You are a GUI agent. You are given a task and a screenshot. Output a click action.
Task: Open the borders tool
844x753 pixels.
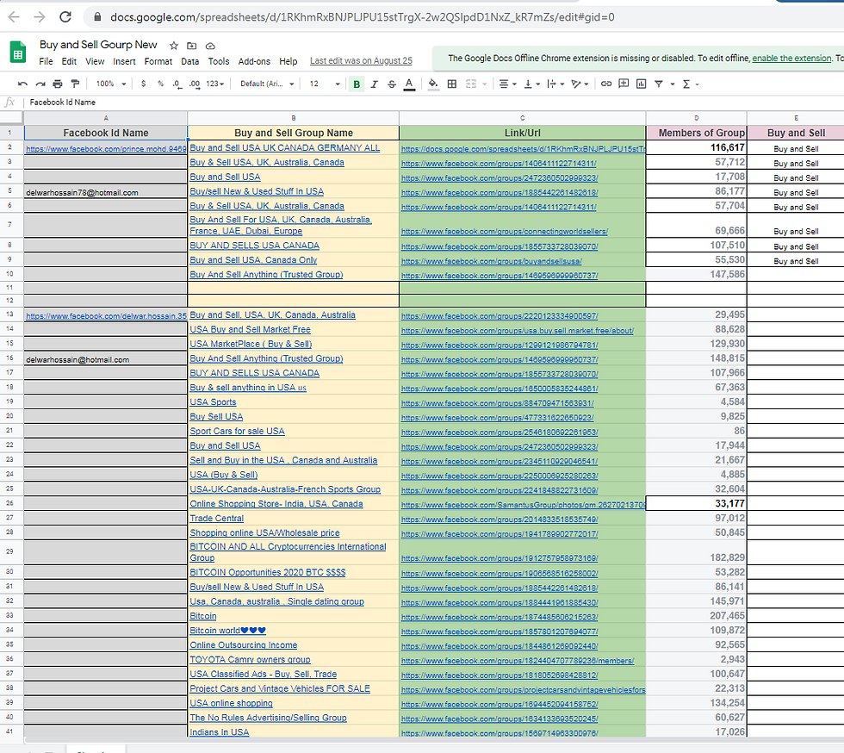click(x=452, y=84)
